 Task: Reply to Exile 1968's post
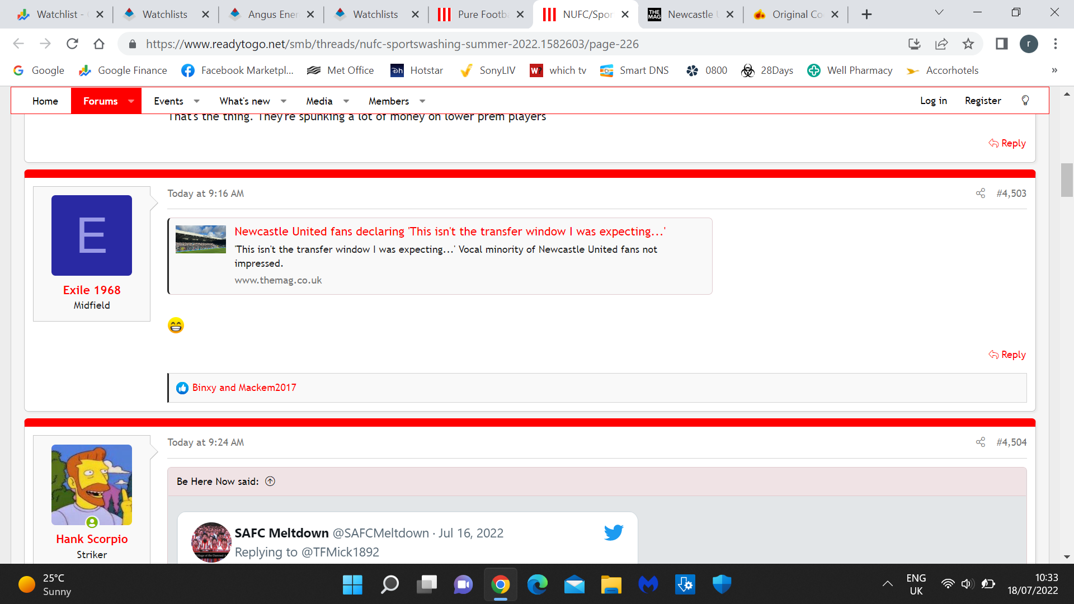point(1007,355)
